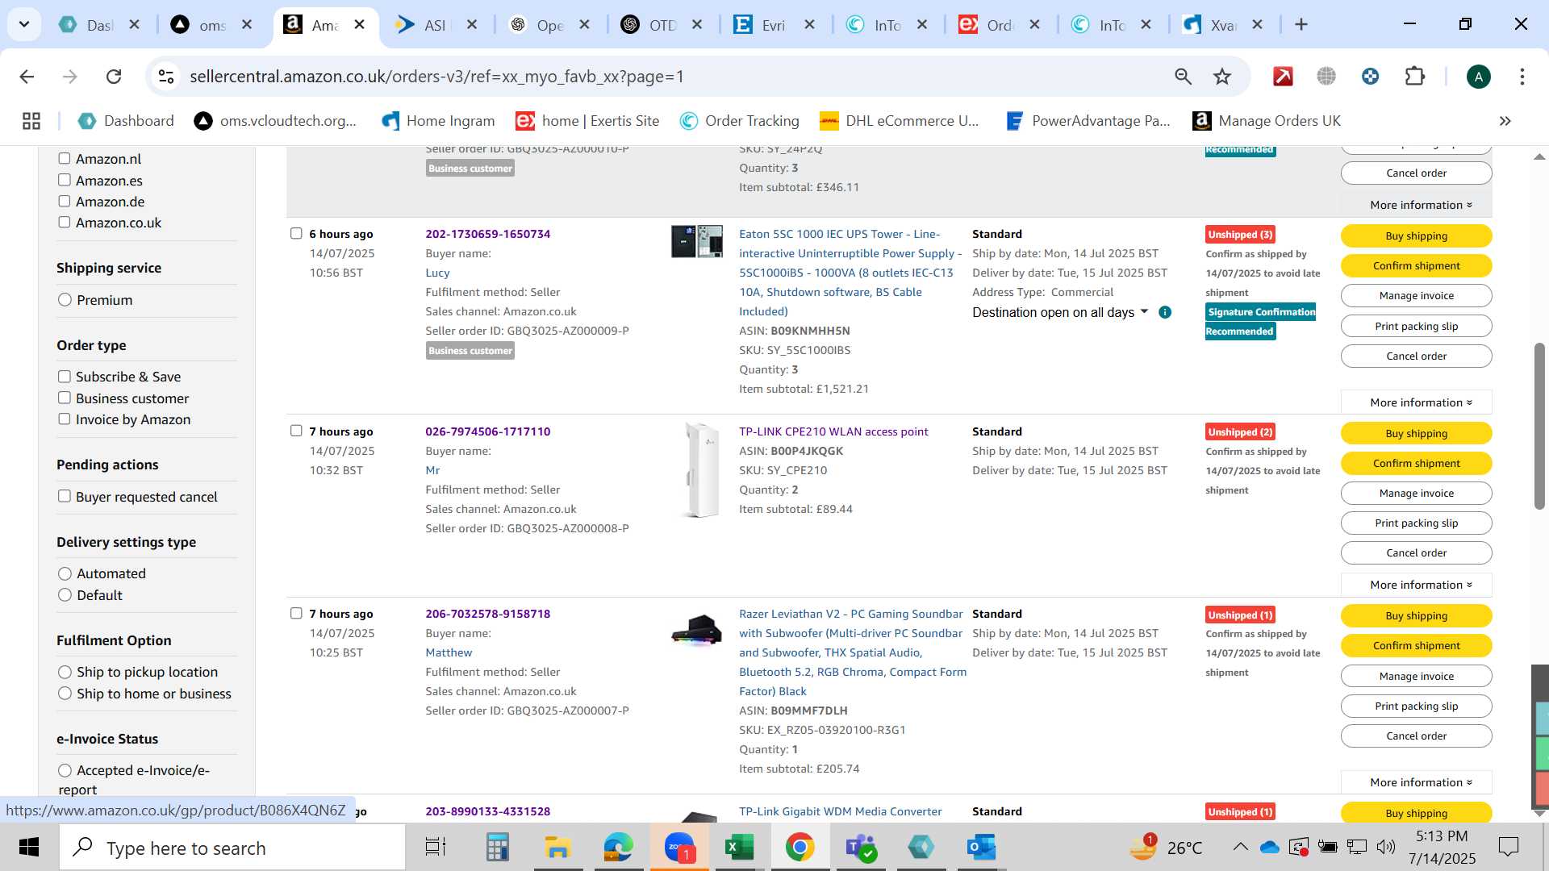Launch Calculator from the taskbar
This screenshot has width=1549, height=871.
pos(497,848)
